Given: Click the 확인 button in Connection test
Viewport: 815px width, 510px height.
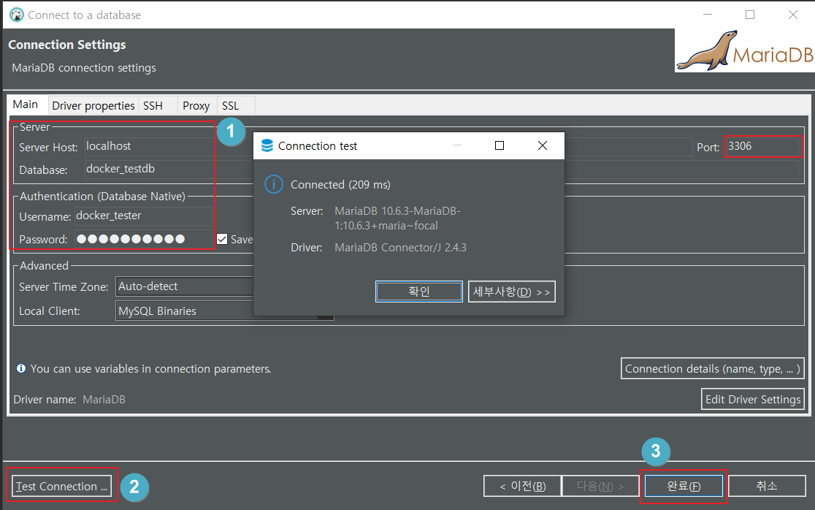Looking at the screenshot, I should point(419,292).
